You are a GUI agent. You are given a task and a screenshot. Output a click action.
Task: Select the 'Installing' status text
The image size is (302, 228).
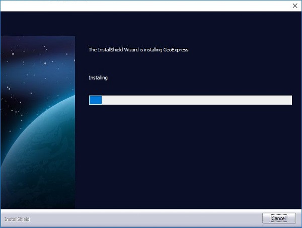pyautogui.click(x=98, y=78)
